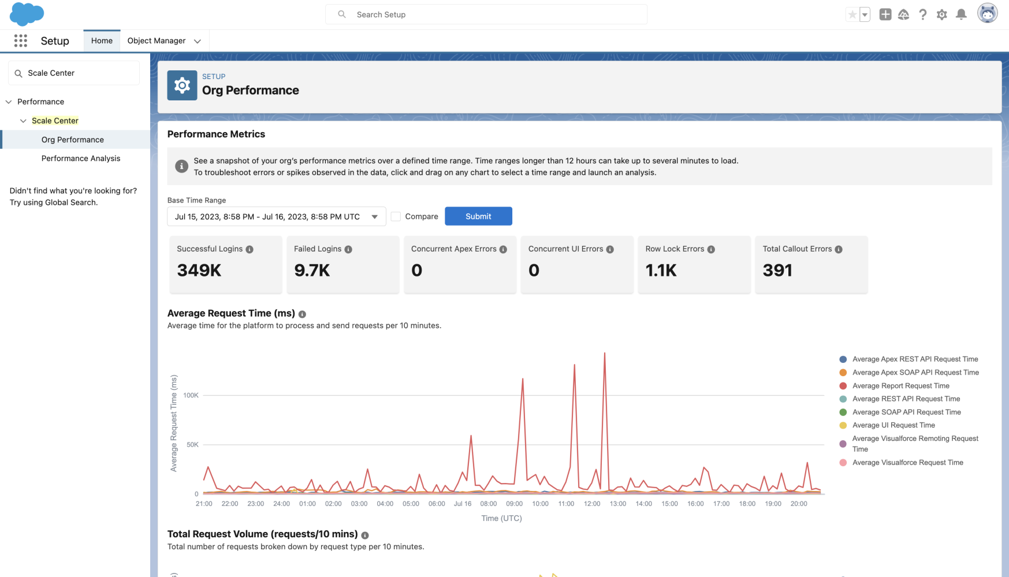Toggle Average Apex REST API Request Time legend
This screenshot has width=1009, height=577.
coord(909,359)
